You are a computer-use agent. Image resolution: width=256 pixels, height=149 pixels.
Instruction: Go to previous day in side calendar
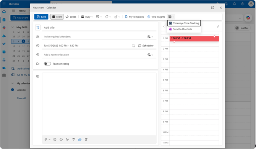point(164,26)
